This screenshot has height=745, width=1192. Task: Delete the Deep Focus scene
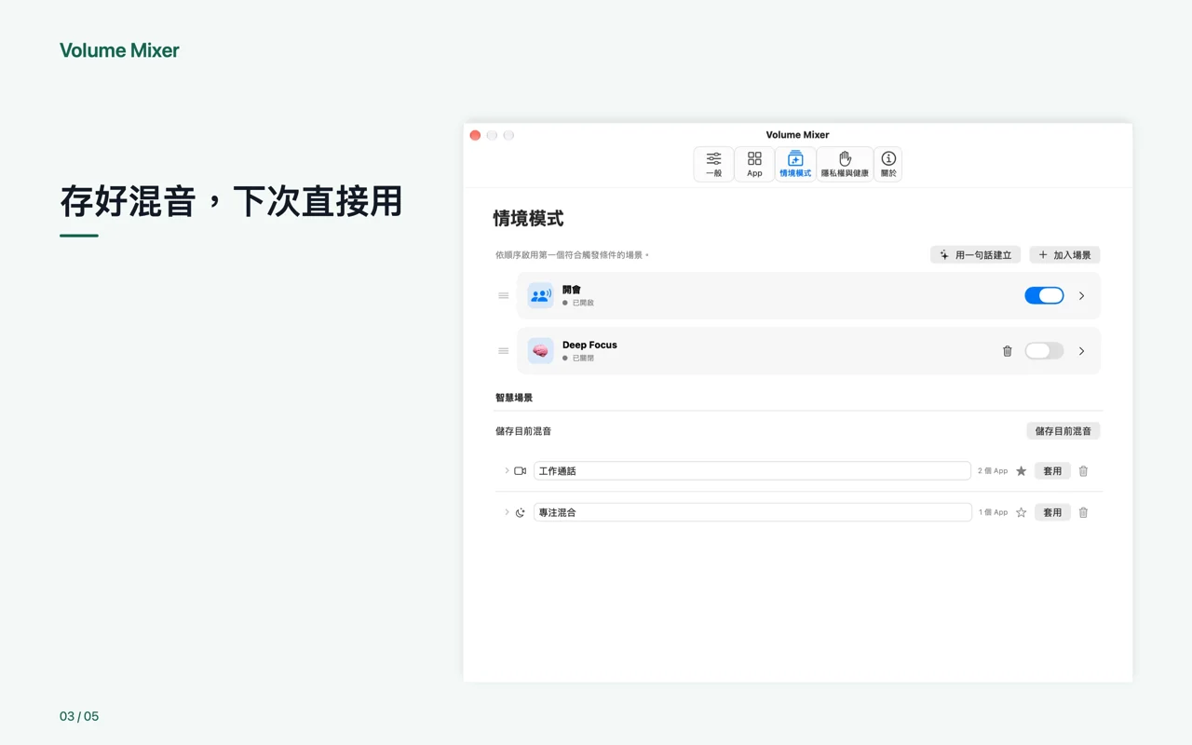[1007, 351]
